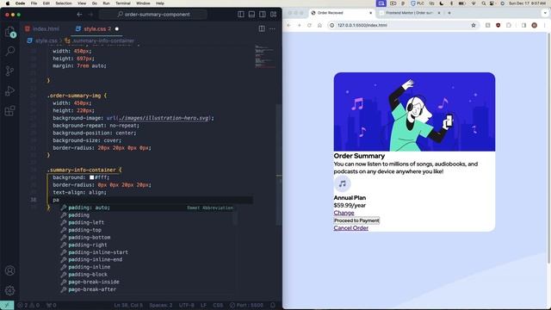
Task: Open the Search view in activity bar
Action: (9, 52)
